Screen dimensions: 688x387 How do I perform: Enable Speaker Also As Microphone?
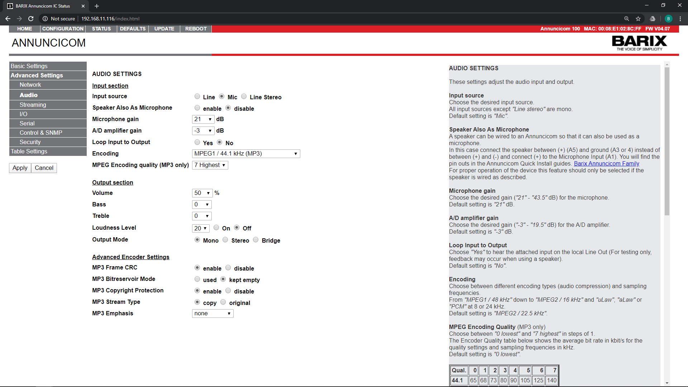197,108
